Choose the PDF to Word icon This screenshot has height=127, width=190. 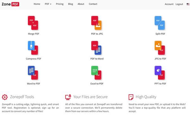(96, 48)
